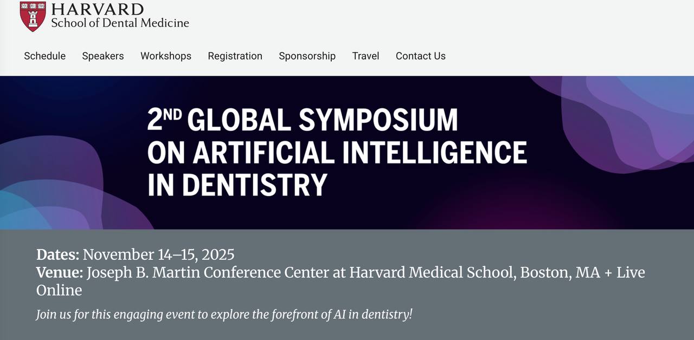
Task: Click the bold Dates label
Action: [x=58, y=254]
